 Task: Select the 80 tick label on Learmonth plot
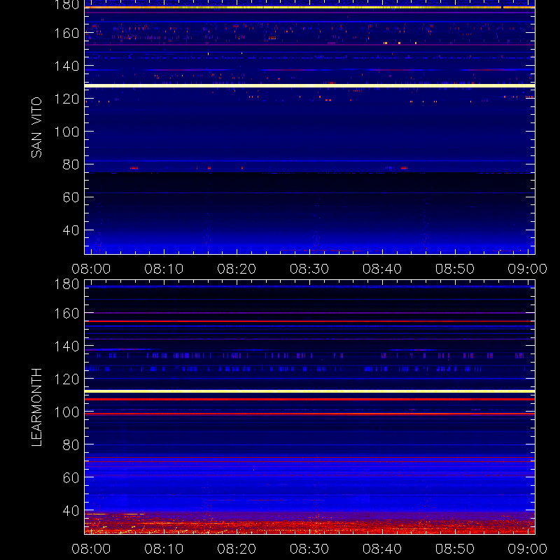click(x=71, y=445)
